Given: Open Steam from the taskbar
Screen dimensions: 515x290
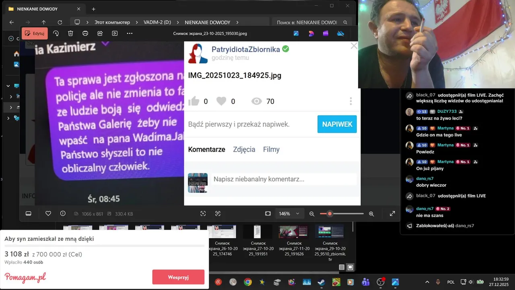Looking at the screenshot, I should 321,282.
